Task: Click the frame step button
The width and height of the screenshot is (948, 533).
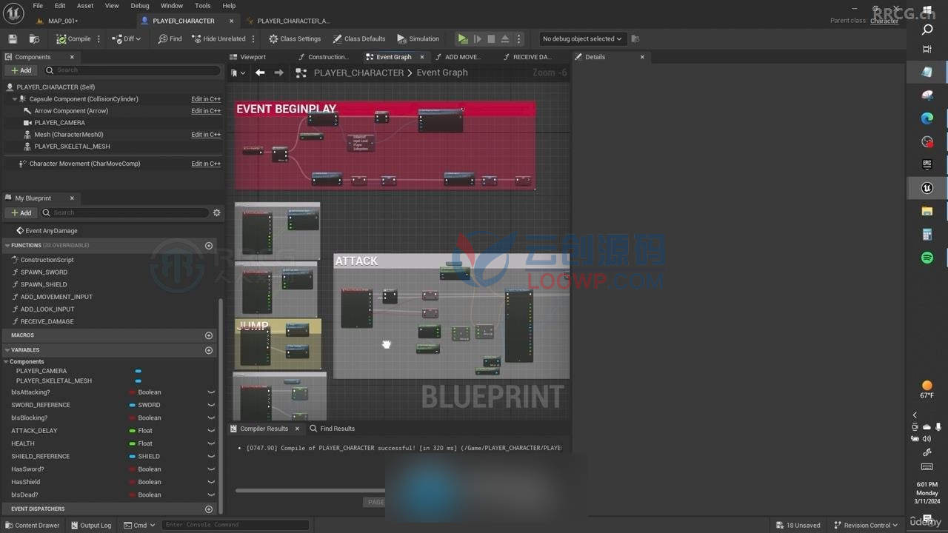Action: [477, 38]
